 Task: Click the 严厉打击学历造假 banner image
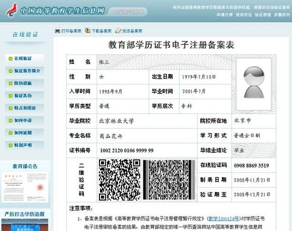coord(25,225)
